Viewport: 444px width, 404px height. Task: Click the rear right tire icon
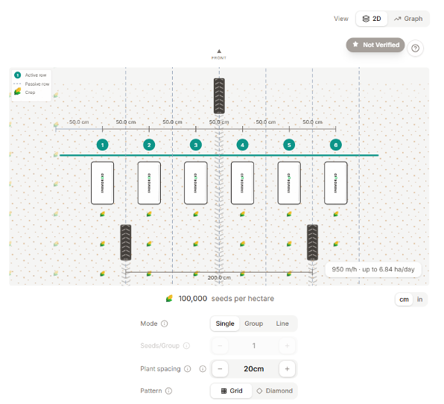point(312,242)
